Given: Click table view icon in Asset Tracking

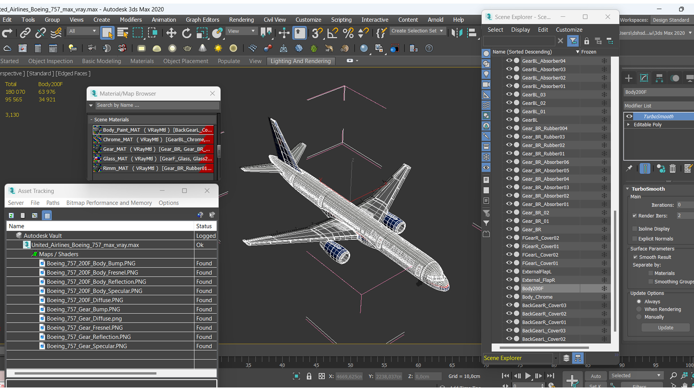Looking at the screenshot, I should point(47,216).
